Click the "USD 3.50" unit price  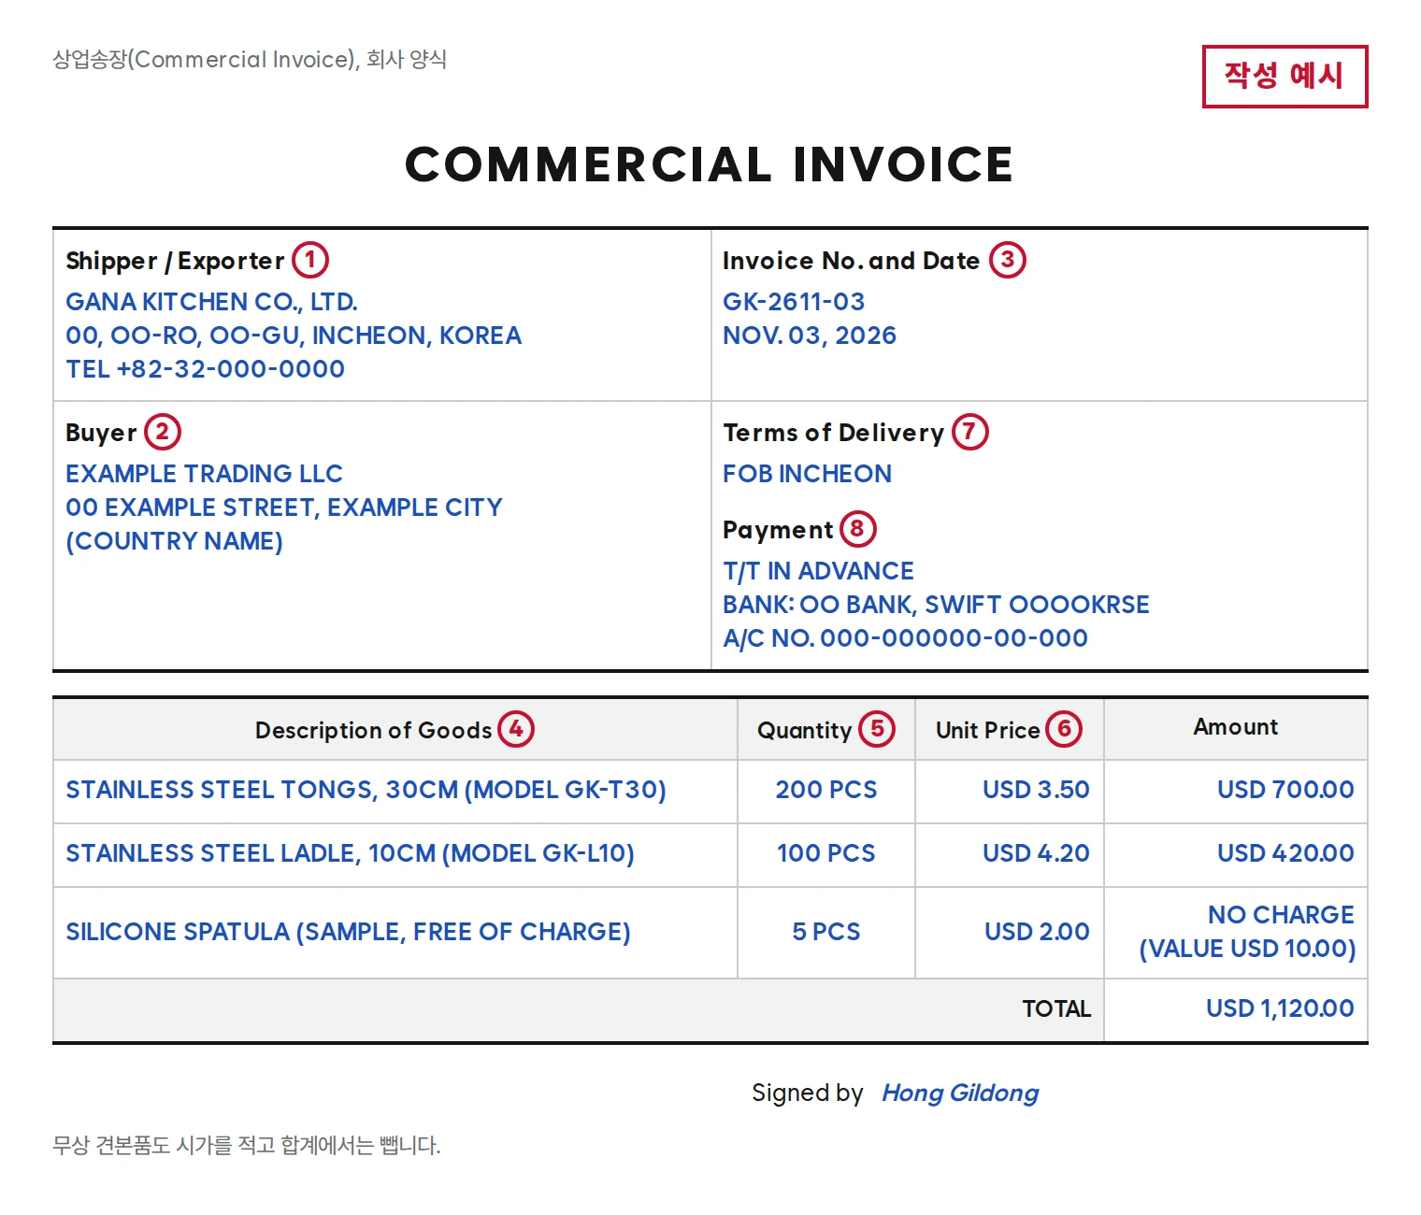coord(1036,790)
